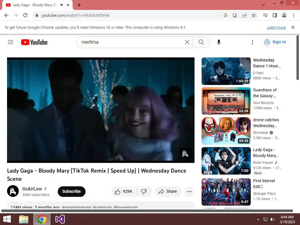Image resolution: width=300 pixels, height=225 pixels.
Task: Click Chrome icon on taskbar
Action: pyautogui.click(x=42, y=219)
